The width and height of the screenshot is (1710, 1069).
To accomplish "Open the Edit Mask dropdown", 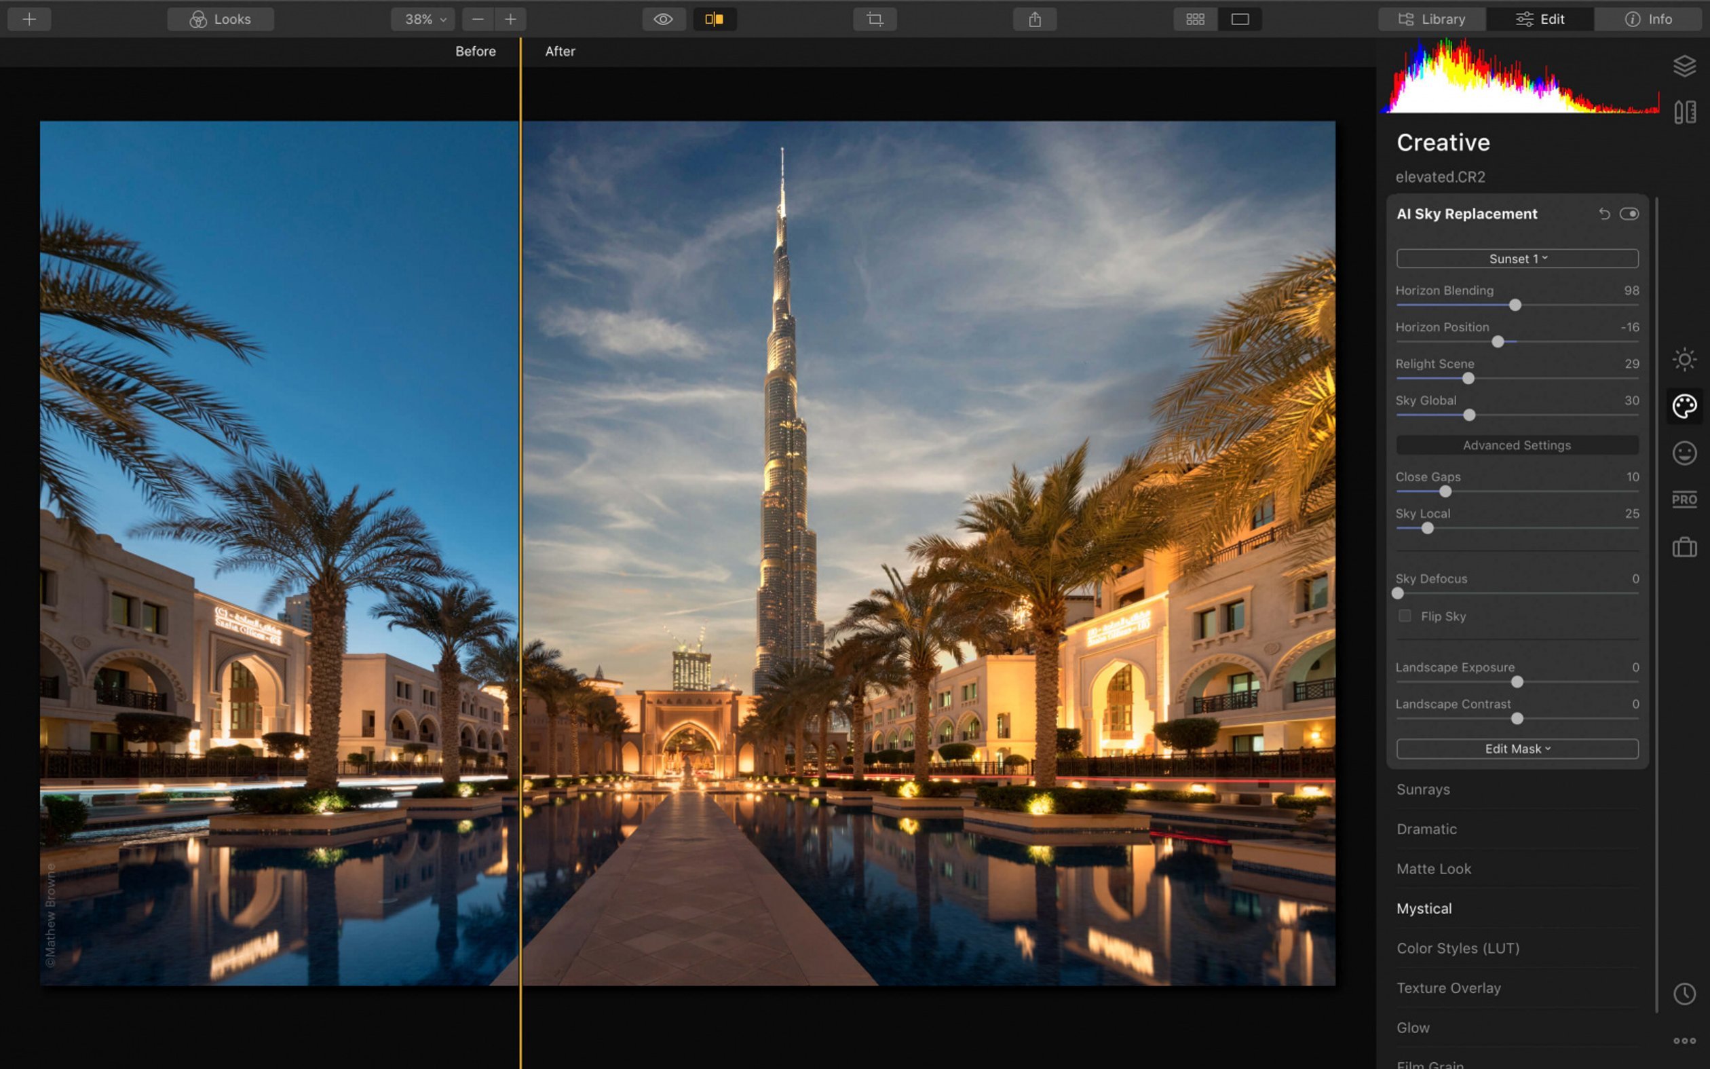I will coord(1517,749).
